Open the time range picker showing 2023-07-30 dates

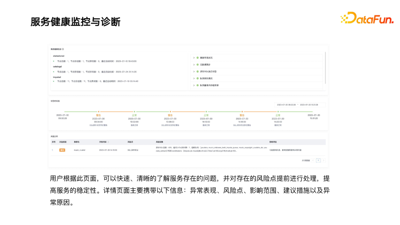click(300, 105)
